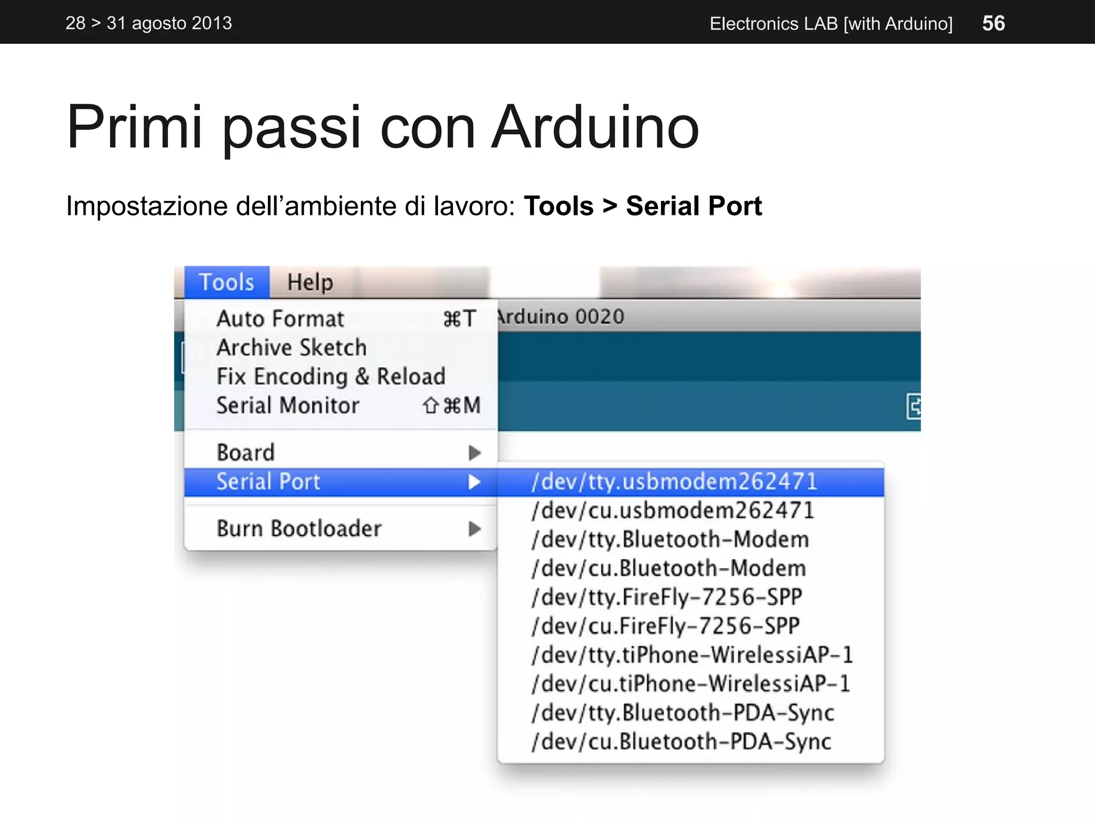Screen dimensions: 1095x821
Task: Click Fix Encoding & Reload
Action: coord(341,376)
